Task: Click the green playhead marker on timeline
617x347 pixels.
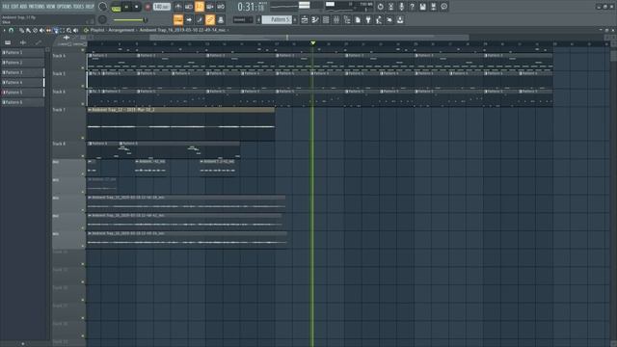Action: pos(312,42)
